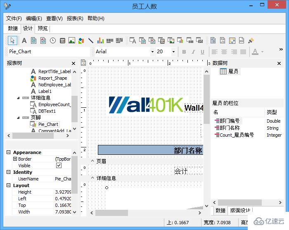Select the pointer selection tool
The height and width of the screenshot is (230, 289).
[12, 40]
